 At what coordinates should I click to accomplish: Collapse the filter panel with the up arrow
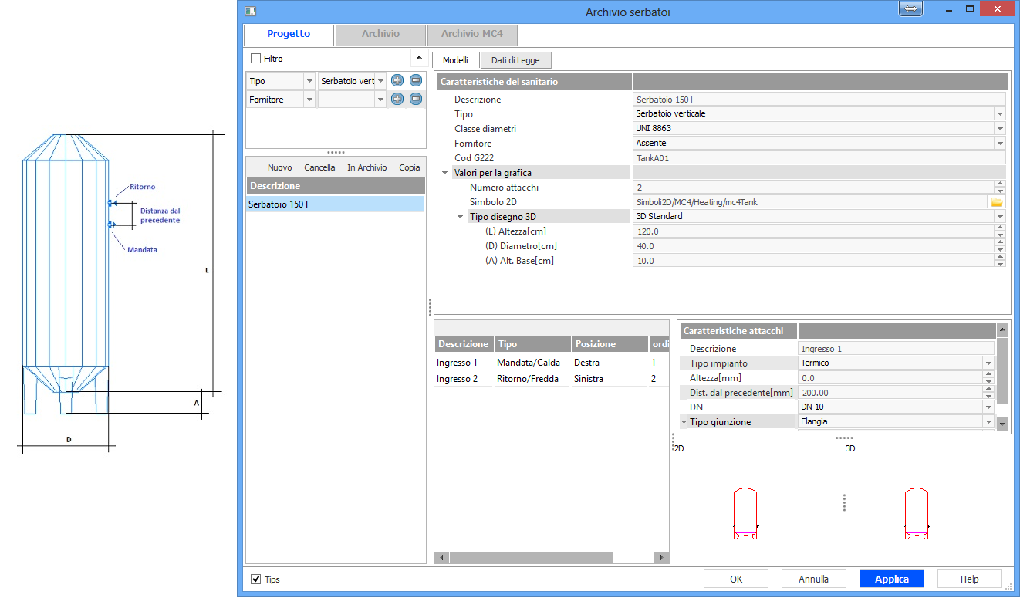[418, 58]
